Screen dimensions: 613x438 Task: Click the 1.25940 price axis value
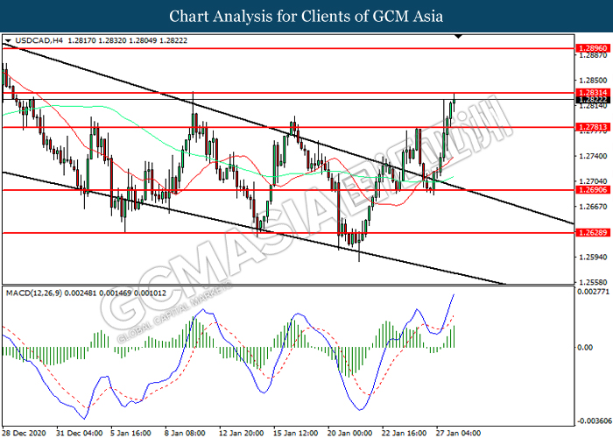593,257
